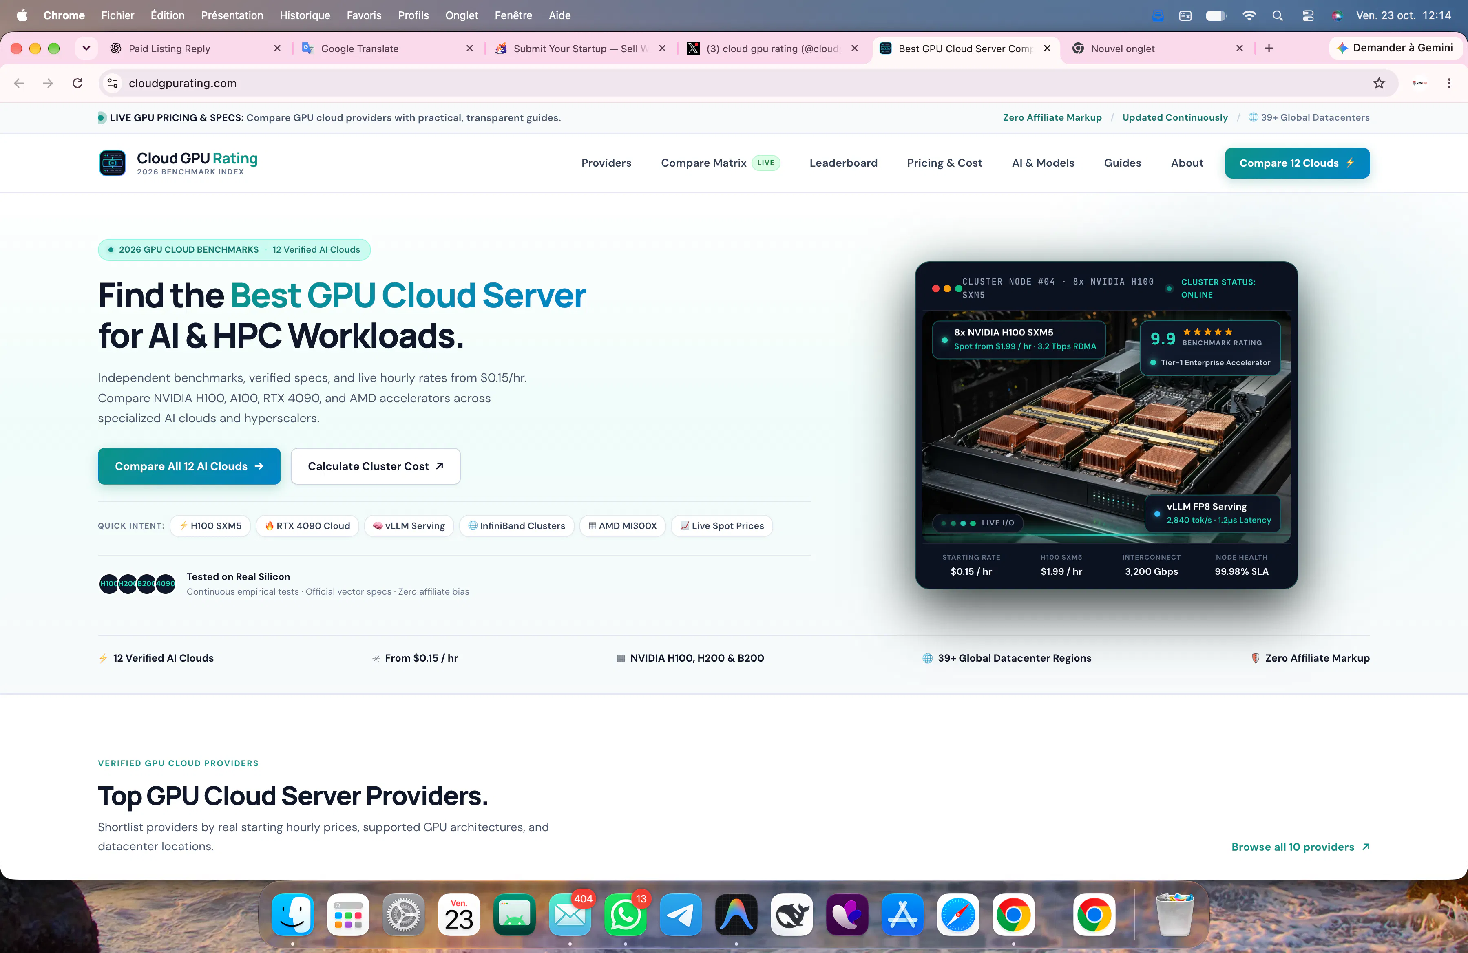1468x953 pixels.
Task: Open the Favoris menu
Action: 364,15
